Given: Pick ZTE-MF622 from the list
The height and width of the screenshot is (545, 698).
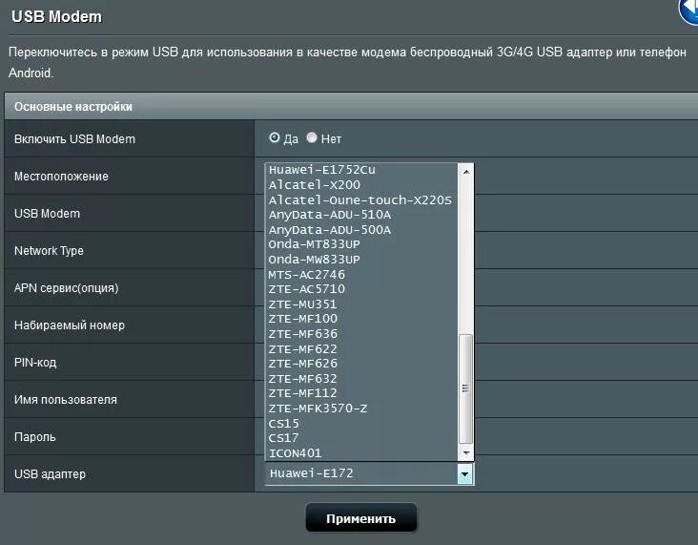Looking at the screenshot, I should point(362,349).
